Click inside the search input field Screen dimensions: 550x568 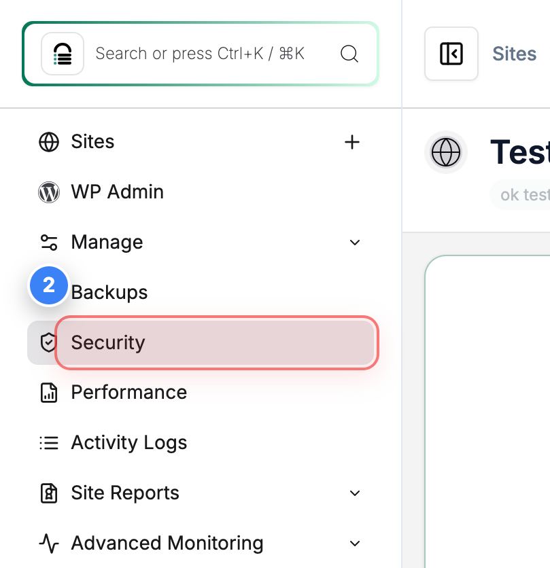204,54
